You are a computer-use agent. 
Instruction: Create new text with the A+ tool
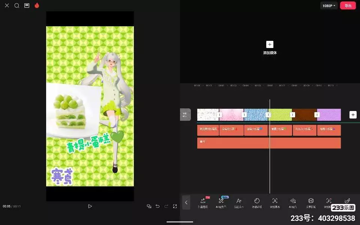pyautogui.click(x=239, y=203)
